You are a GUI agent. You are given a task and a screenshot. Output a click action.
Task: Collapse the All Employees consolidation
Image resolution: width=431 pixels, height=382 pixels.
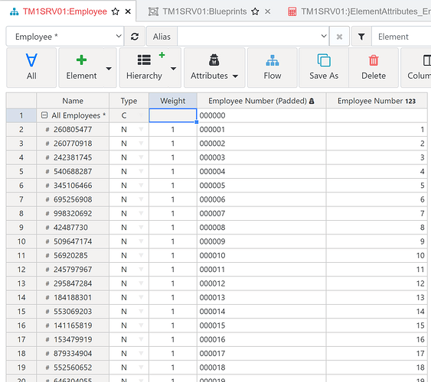click(44, 115)
